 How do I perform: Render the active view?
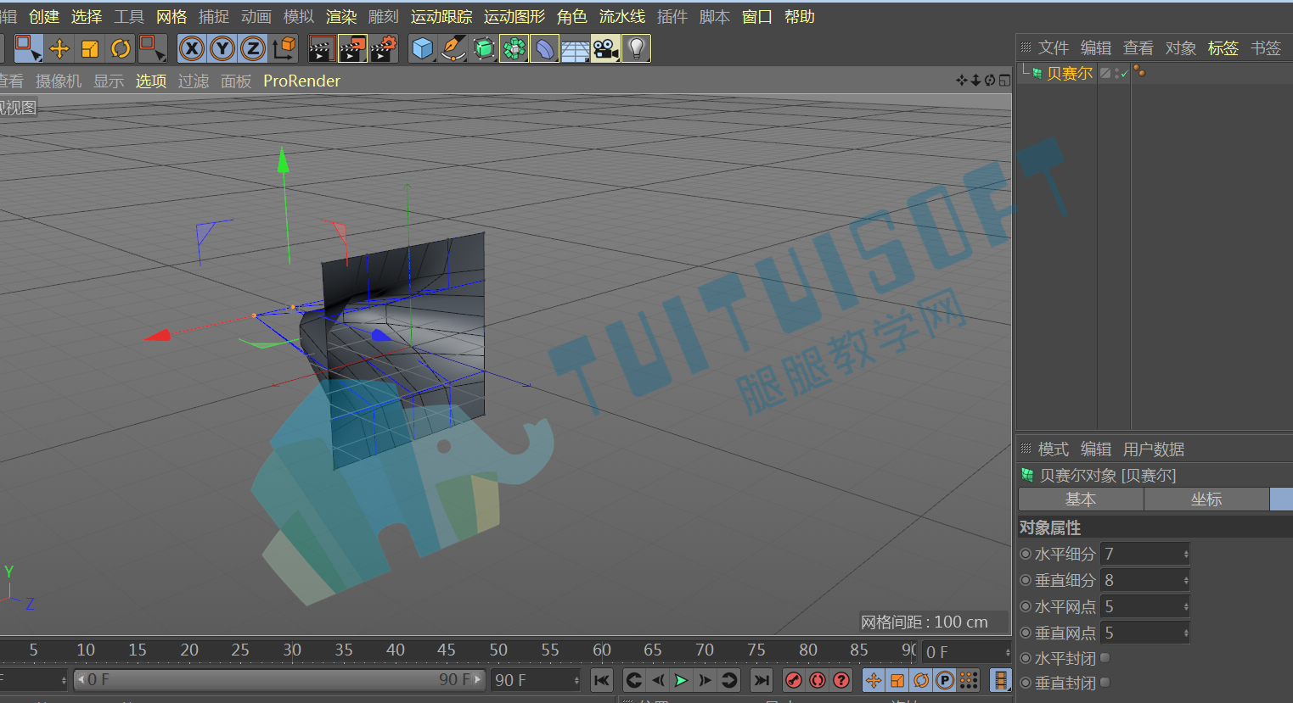320,48
